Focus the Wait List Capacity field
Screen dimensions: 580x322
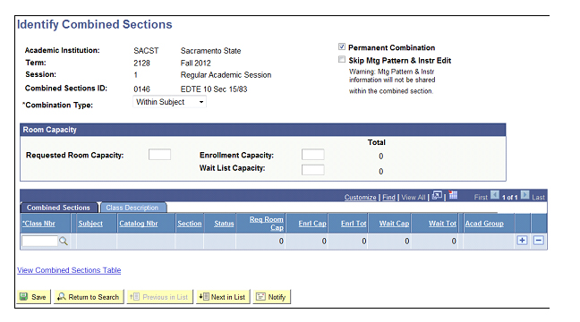(x=313, y=170)
